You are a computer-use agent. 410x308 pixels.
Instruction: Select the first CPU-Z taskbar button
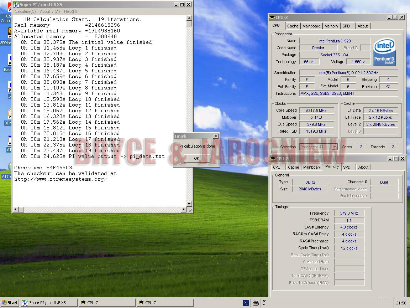pyautogui.click(x=107, y=303)
